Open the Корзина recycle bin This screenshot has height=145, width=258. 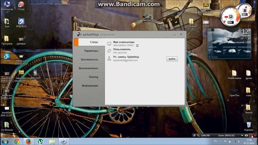point(249,126)
